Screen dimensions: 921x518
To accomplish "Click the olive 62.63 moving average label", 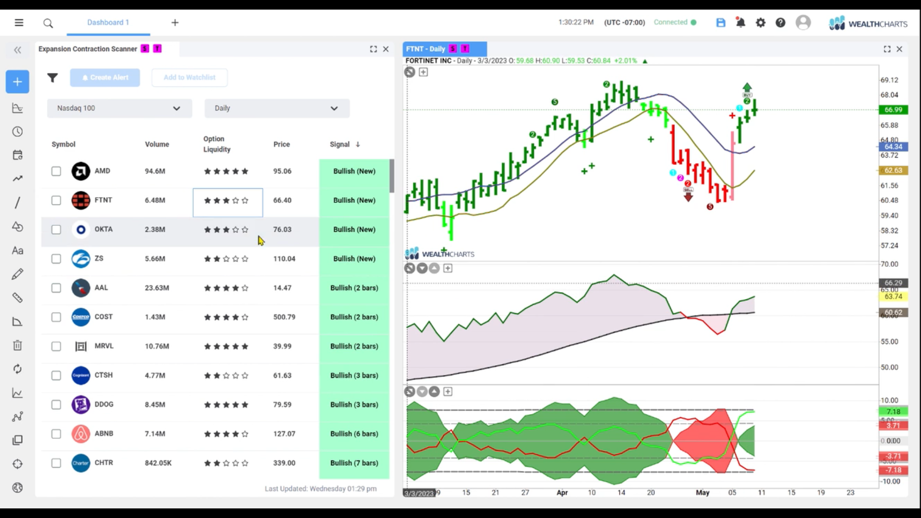I will [893, 170].
